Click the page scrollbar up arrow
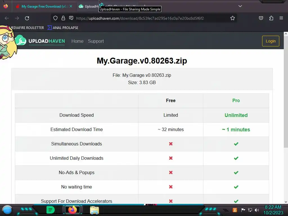The width and height of the screenshot is (288, 216). 286,34
